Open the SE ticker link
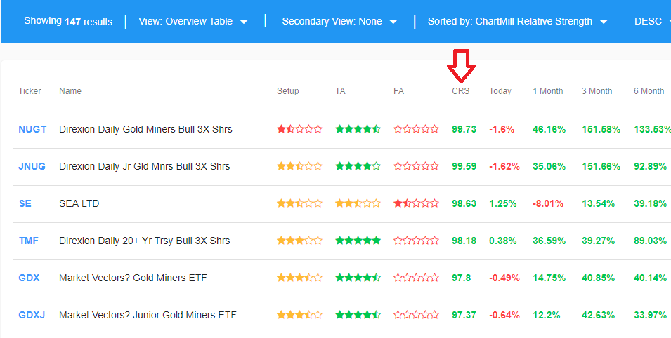671x338 pixels. tap(25, 203)
